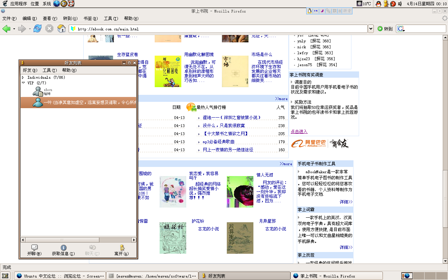This screenshot has height=280, width=448.
Task: Open the 位置 Places menu in the top panel
Action: 35,3
